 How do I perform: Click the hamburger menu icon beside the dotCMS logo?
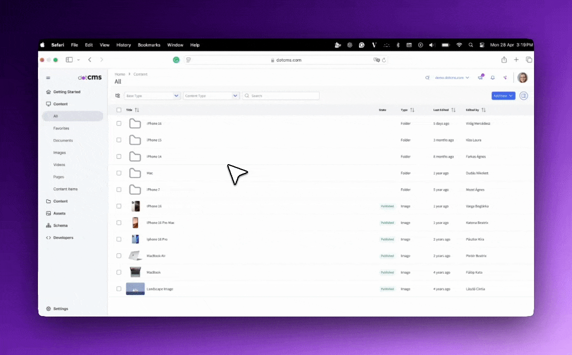tap(48, 78)
